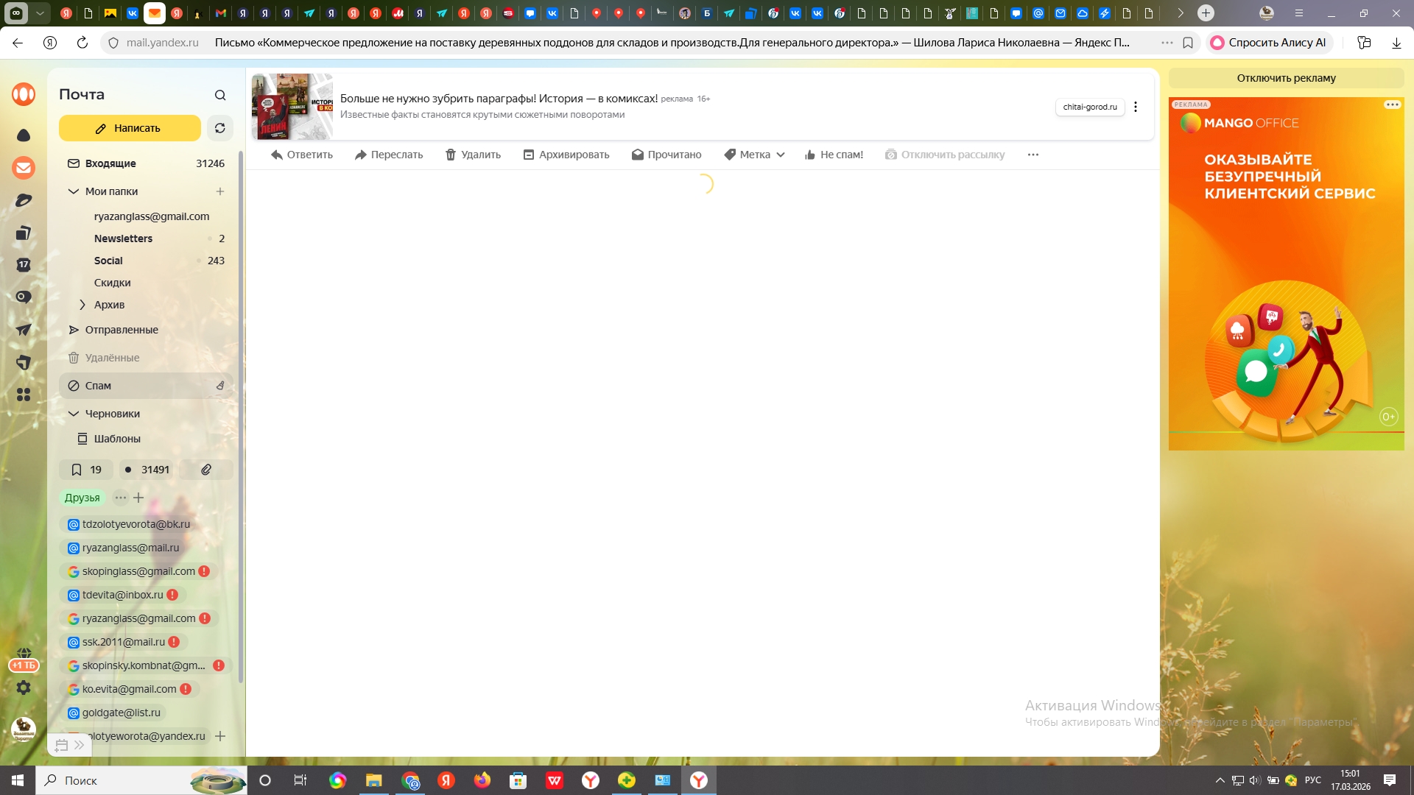Filter by flagged messages (19)
The height and width of the screenshot is (795, 1414).
tap(86, 470)
